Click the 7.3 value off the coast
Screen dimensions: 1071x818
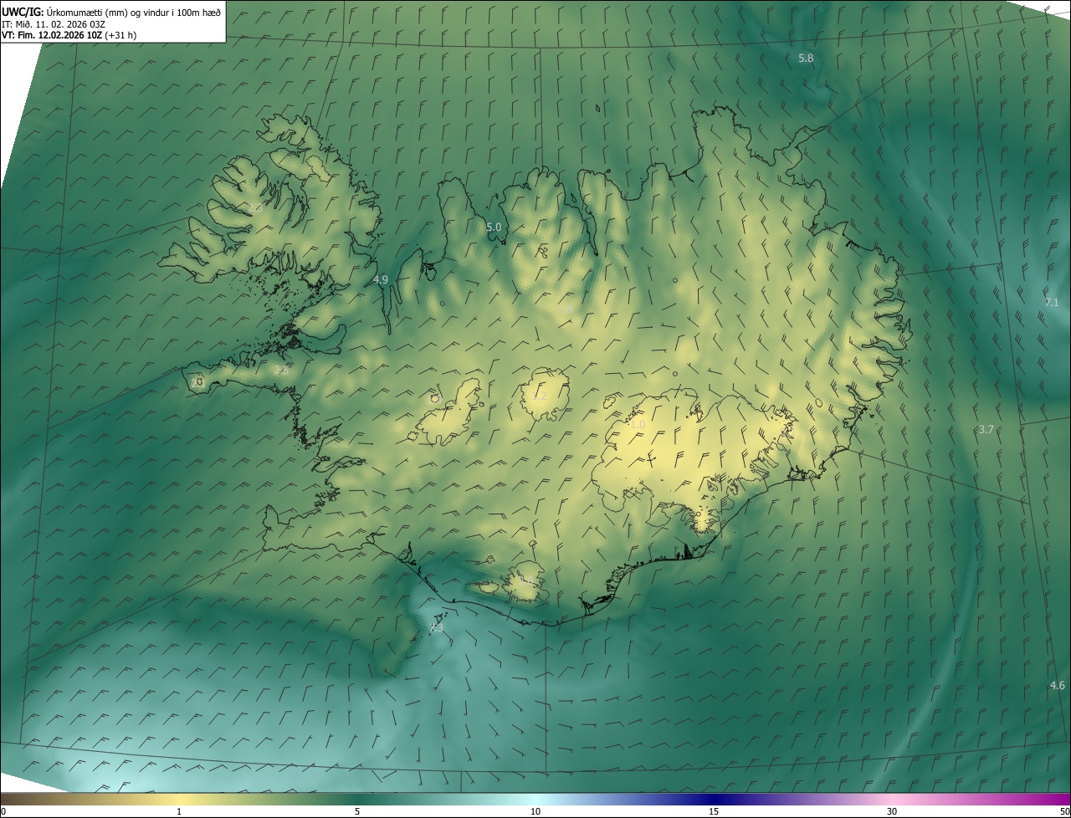[x=436, y=627]
